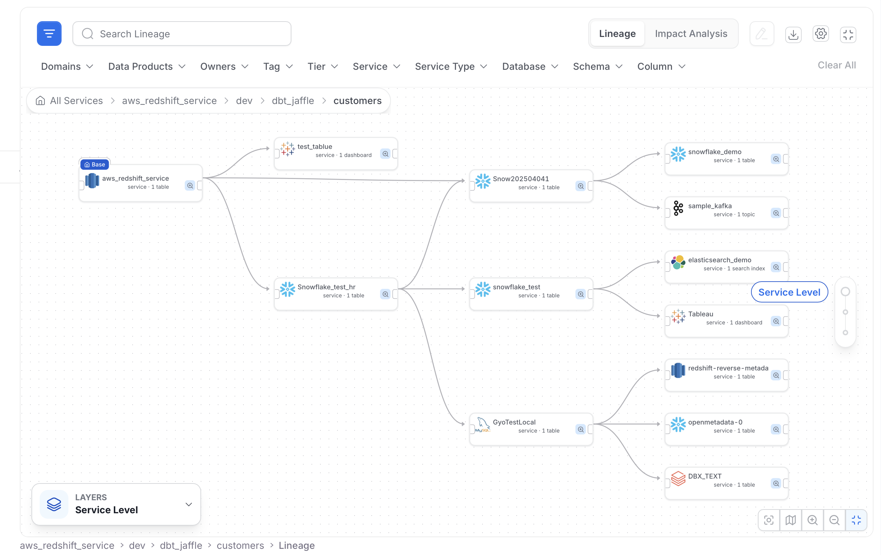Open the Tag filter dropdown

[278, 66]
